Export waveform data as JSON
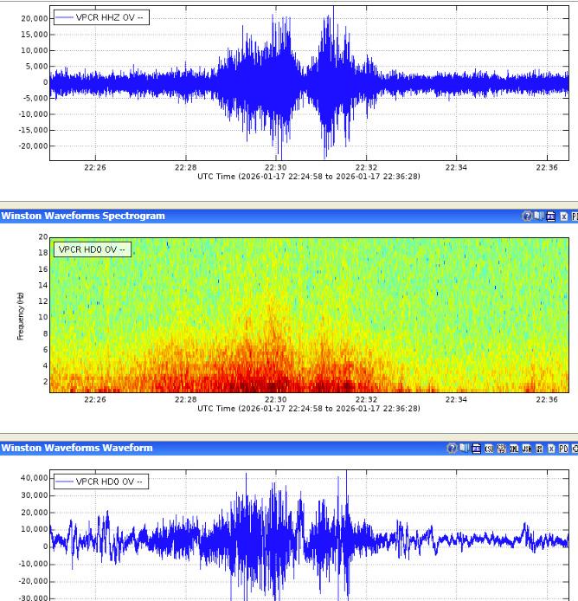 pos(526,449)
